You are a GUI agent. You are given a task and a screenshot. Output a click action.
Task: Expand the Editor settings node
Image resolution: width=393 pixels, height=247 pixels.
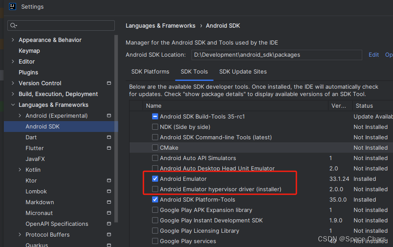13,61
